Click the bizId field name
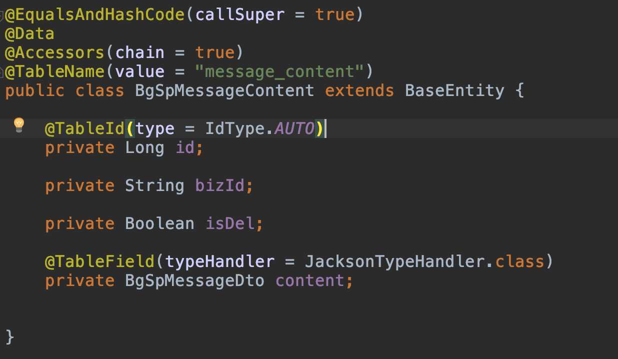 pos(219,186)
